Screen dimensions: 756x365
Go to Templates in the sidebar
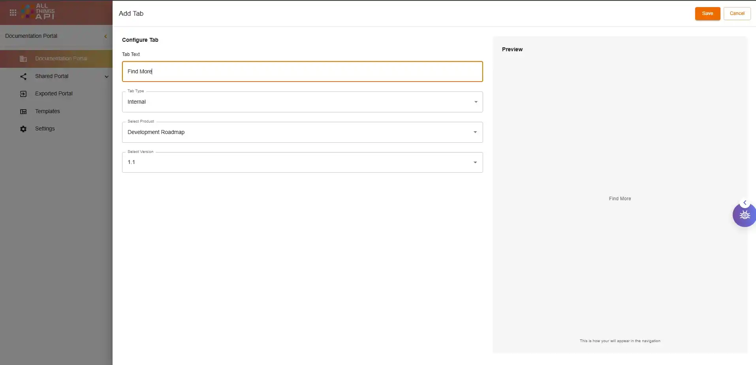click(x=47, y=112)
